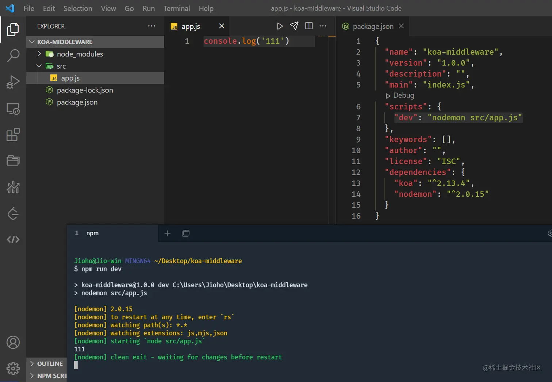Click the "dev": "nodemon src/app.js" line
Image resolution: width=552 pixels, height=382 pixels.
pos(458,117)
